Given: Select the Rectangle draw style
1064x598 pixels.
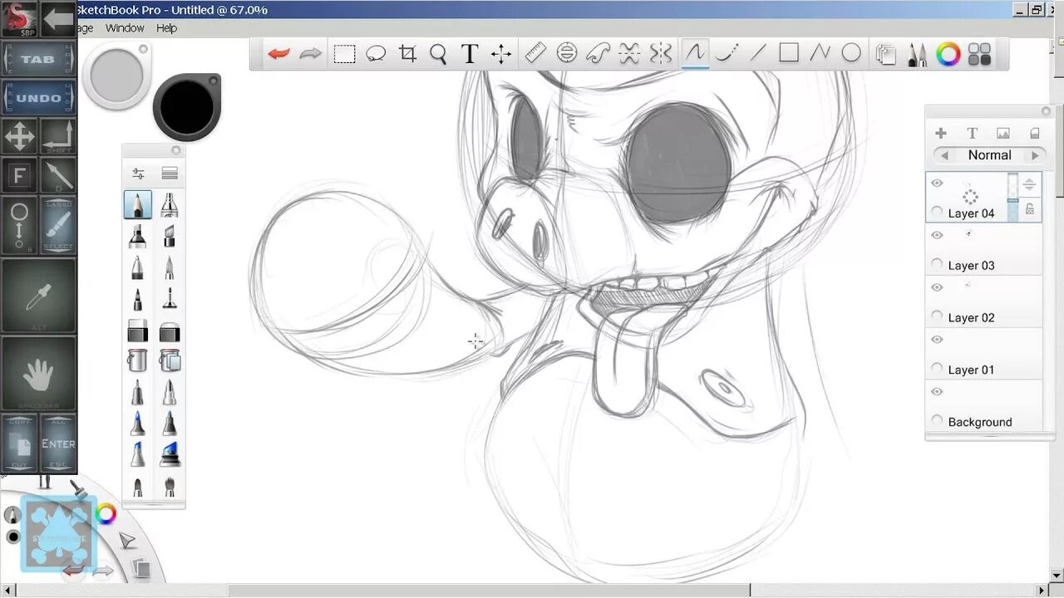Looking at the screenshot, I should pyautogui.click(x=789, y=54).
